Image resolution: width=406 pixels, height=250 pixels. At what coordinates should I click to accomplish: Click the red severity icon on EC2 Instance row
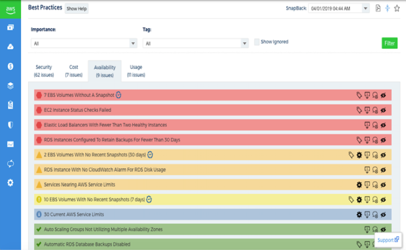39,110
